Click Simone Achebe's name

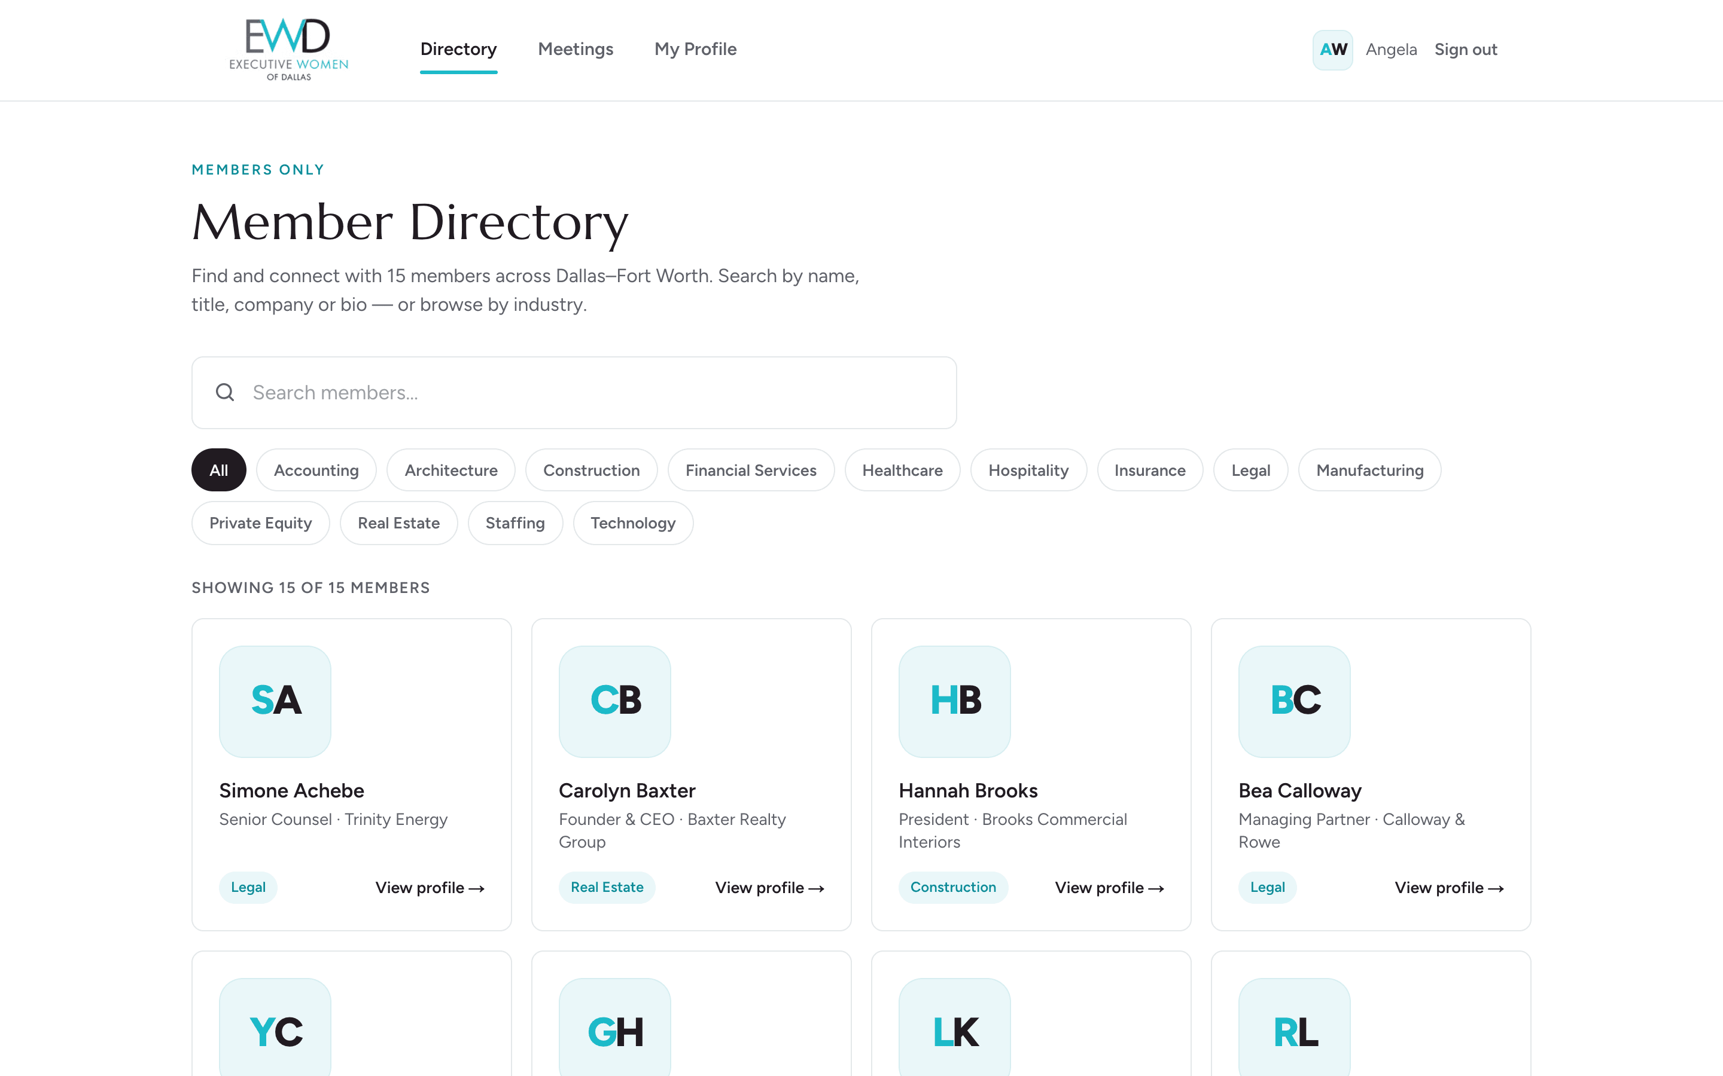tap(291, 791)
